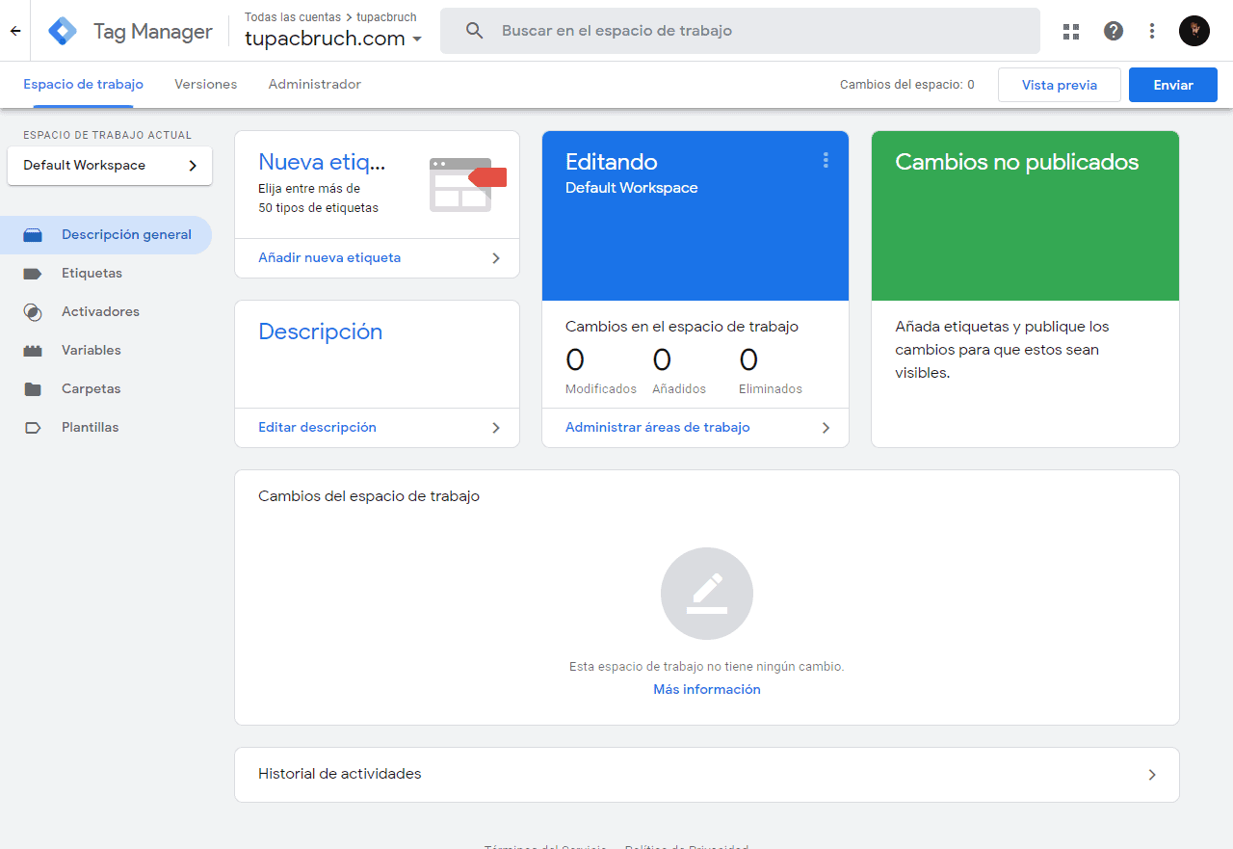Expand Historial de actividades
Screen dimensions: 1233x849
(x=707, y=774)
